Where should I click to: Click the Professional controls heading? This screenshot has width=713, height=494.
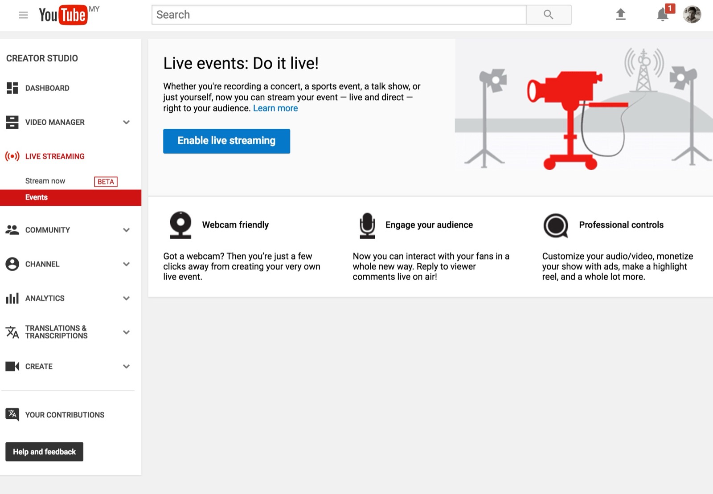click(621, 225)
